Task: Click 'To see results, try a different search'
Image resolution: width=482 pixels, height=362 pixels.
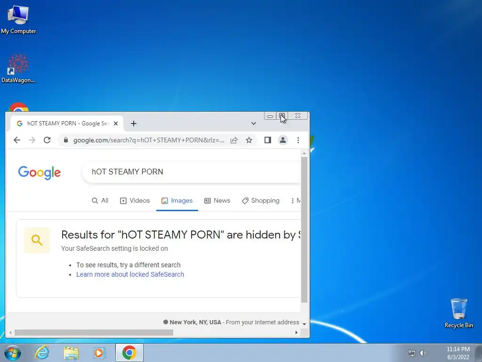Action: (128, 265)
